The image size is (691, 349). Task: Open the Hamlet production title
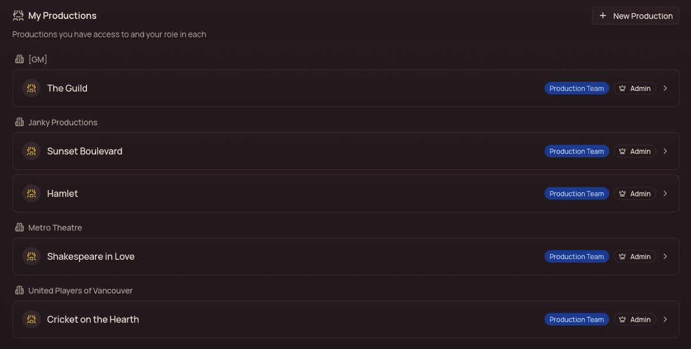[x=63, y=194]
